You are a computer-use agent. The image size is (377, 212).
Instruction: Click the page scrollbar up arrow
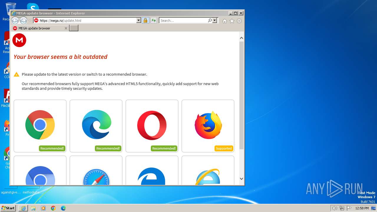coord(242,38)
